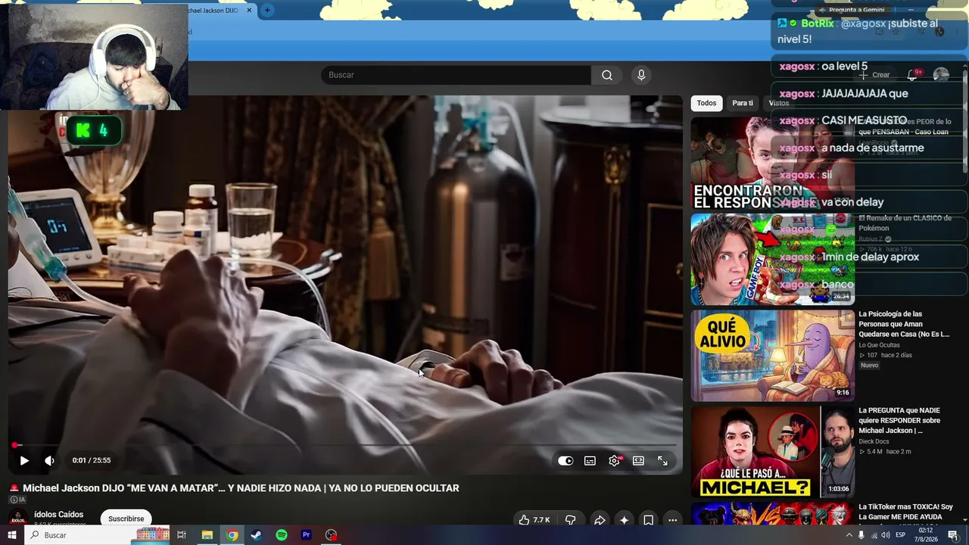Select the Todos filter chip
This screenshot has width=969, height=545.
click(x=706, y=103)
